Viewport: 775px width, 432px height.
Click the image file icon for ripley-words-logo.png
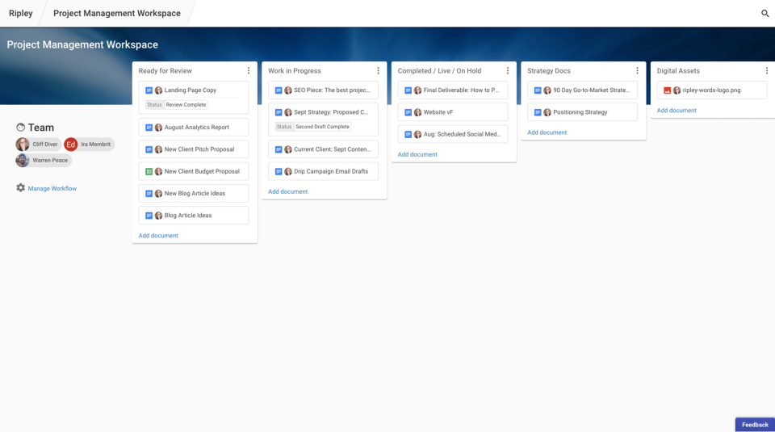668,90
